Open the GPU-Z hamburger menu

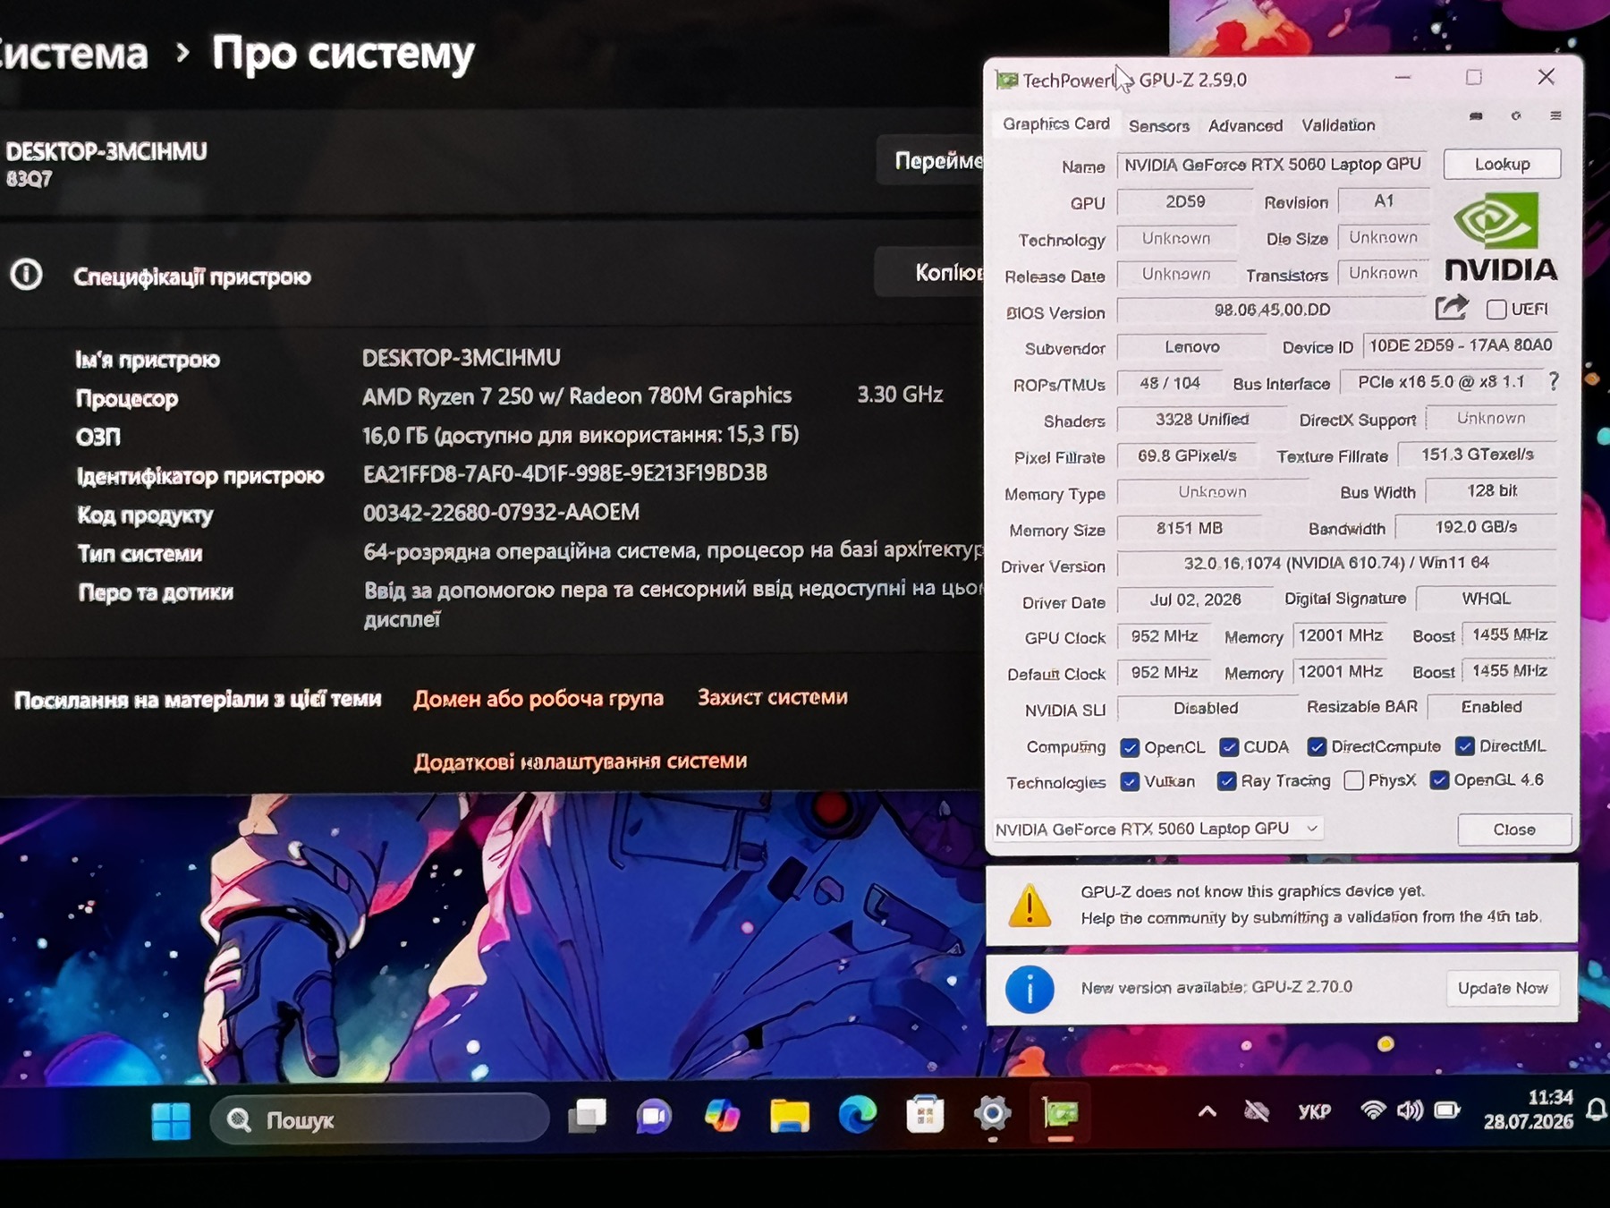point(1555,115)
